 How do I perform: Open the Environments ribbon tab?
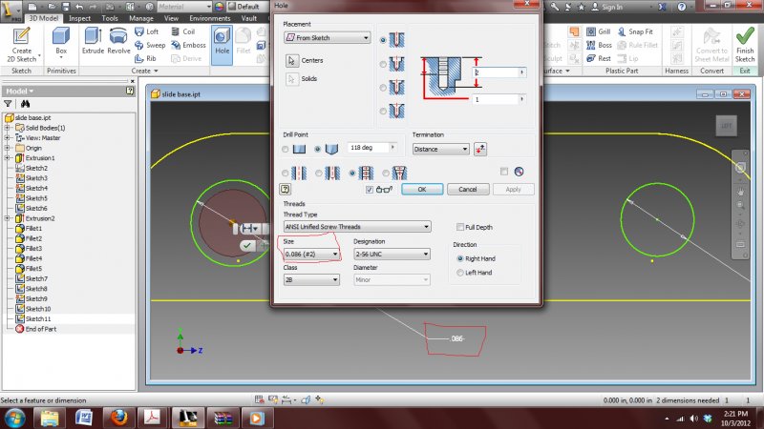pos(209,17)
